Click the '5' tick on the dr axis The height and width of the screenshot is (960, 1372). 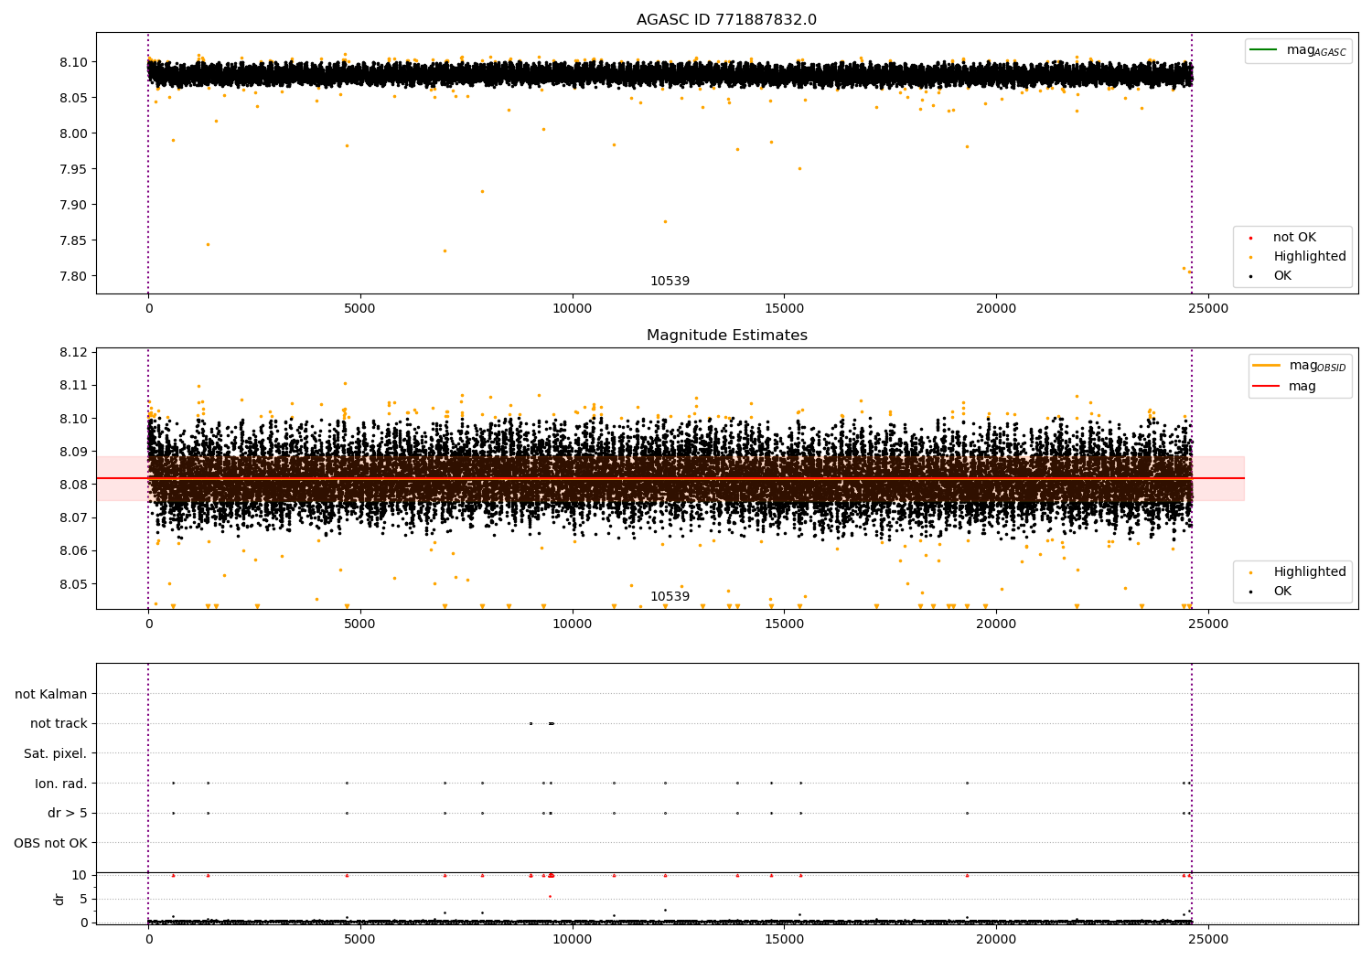pyautogui.click(x=83, y=899)
